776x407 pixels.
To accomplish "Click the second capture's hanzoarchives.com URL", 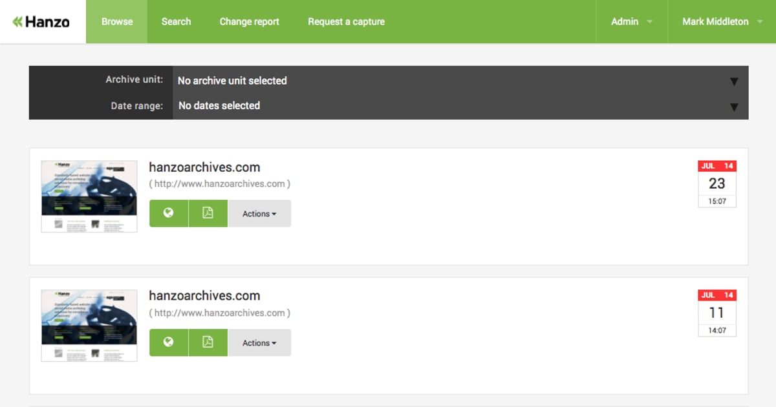I will coord(220,313).
